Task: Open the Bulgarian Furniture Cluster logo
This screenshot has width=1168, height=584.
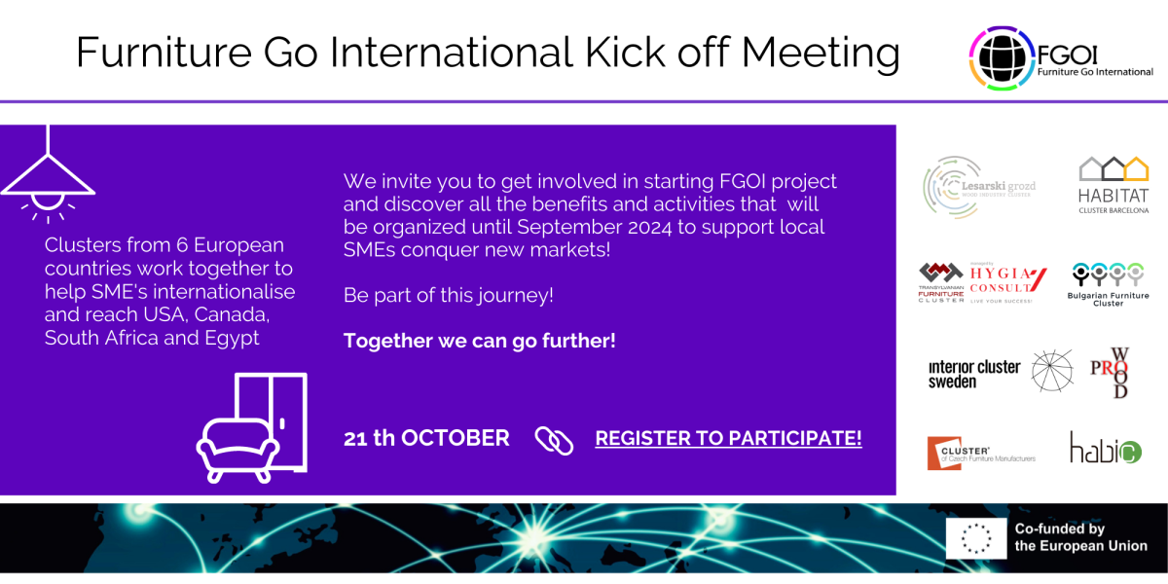Action: [x=1110, y=284]
